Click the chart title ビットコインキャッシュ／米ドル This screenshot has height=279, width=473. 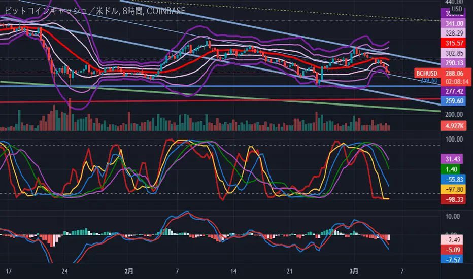point(62,11)
